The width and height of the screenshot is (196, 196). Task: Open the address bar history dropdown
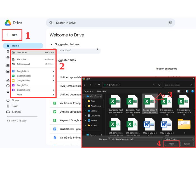[x=154, y=85]
